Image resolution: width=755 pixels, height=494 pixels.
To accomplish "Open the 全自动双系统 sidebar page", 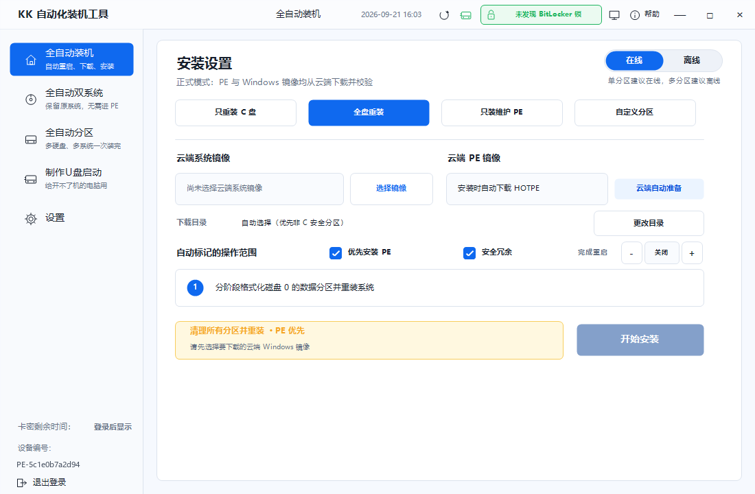I will coord(72,99).
